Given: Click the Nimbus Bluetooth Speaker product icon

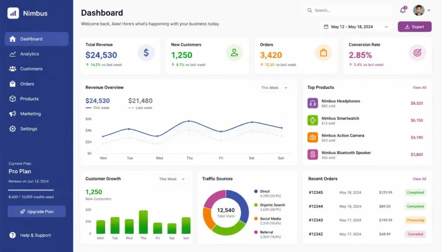Looking at the screenshot, I should (313, 154).
